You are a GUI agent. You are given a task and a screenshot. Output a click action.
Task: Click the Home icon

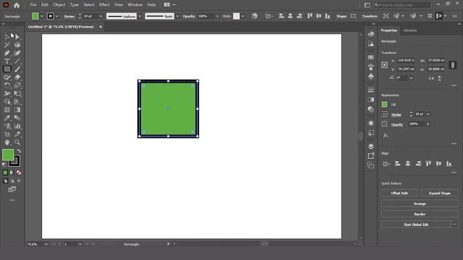point(17,5)
